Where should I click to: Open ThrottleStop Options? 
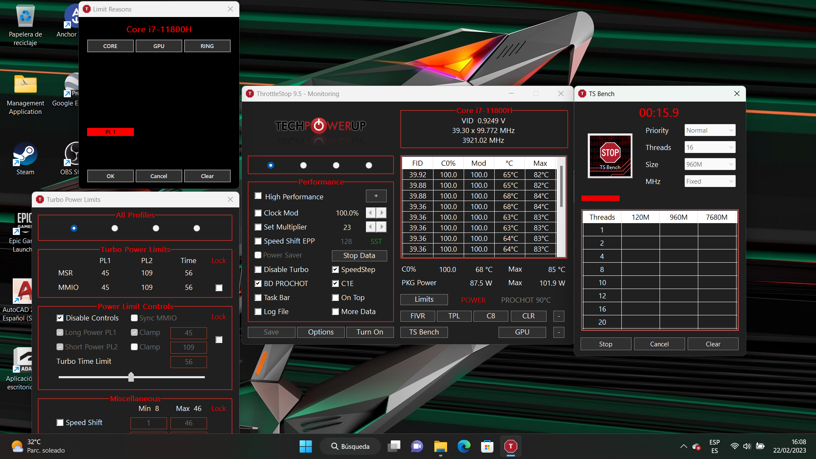point(320,332)
